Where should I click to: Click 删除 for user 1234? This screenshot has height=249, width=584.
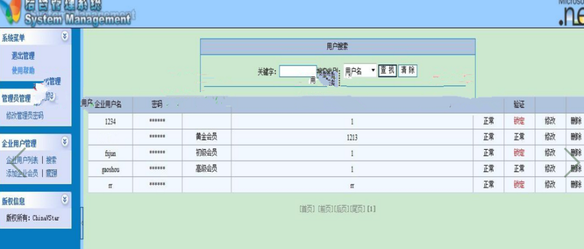pyautogui.click(x=576, y=121)
